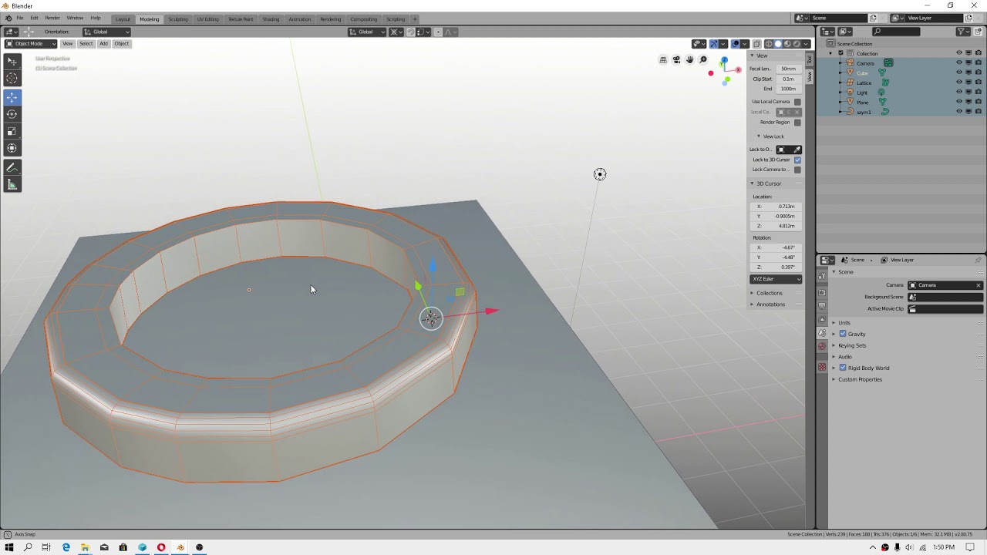Switch to rendered shading mode
Screen dimensions: 987x555
point(797,44)
